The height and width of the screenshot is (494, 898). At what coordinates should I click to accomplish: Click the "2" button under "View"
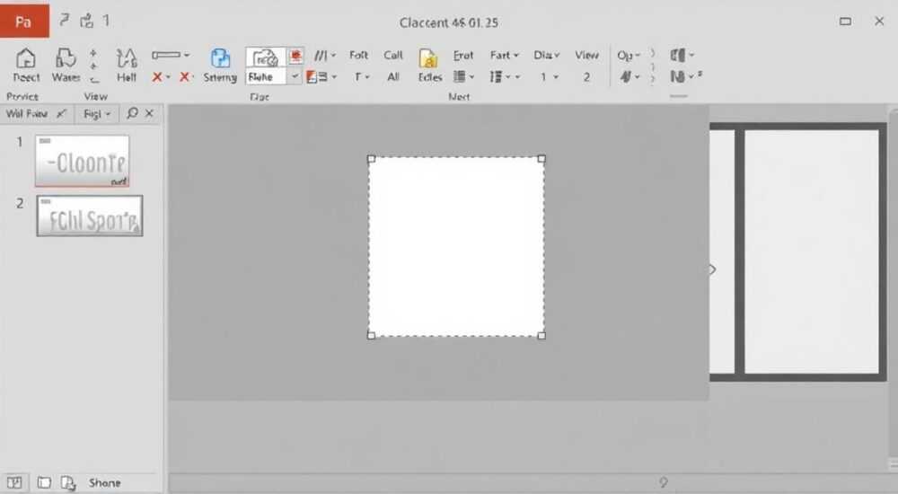[586, 76]
